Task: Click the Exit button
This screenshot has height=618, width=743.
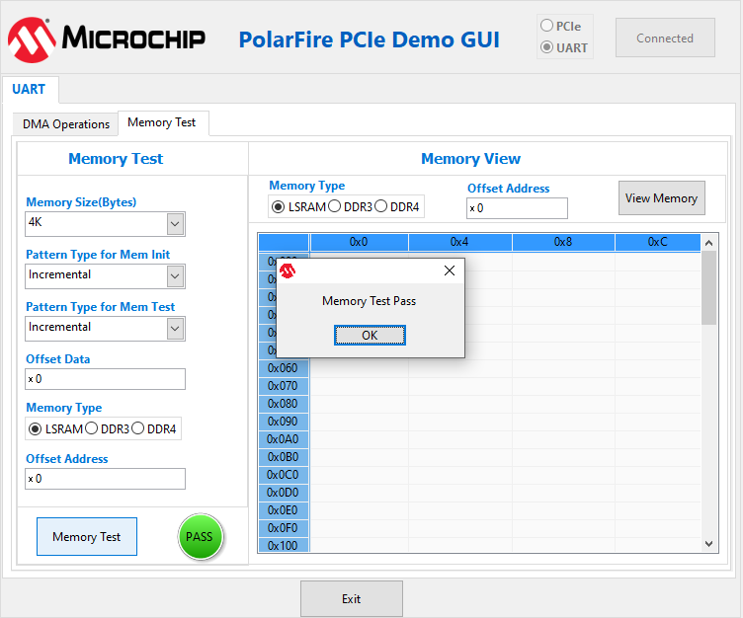Action: tap(351, 599)
